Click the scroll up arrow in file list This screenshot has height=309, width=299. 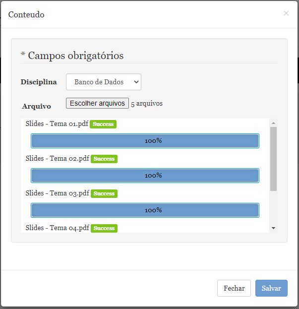click(273, 123)
